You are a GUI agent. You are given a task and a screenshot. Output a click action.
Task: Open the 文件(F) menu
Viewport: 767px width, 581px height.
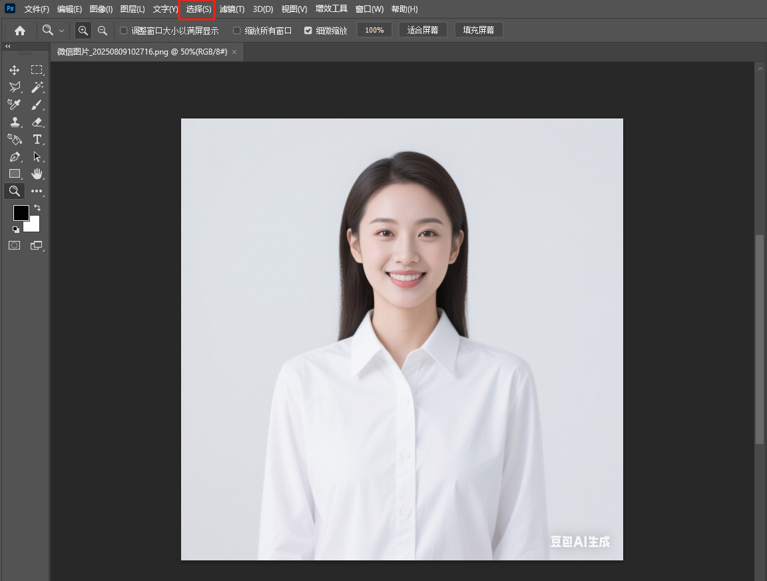[37, 9]
